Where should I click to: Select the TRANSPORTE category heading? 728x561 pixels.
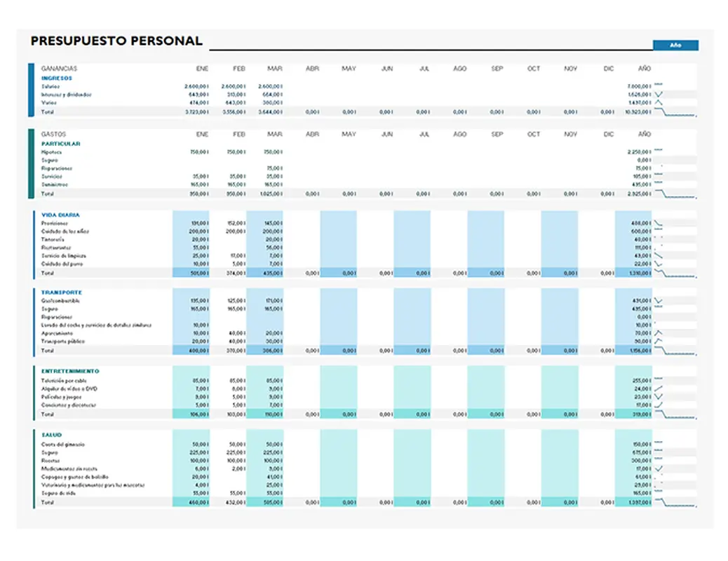(62, 292)
